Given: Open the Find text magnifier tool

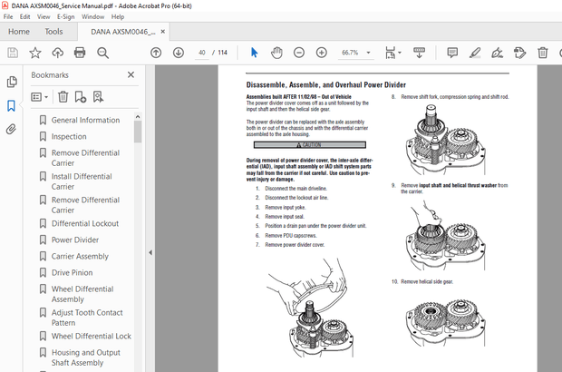Looking at the screenshot, I should [102, 53].
